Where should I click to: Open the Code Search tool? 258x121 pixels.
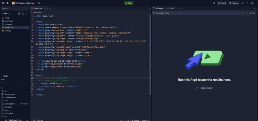click(15, 104)
